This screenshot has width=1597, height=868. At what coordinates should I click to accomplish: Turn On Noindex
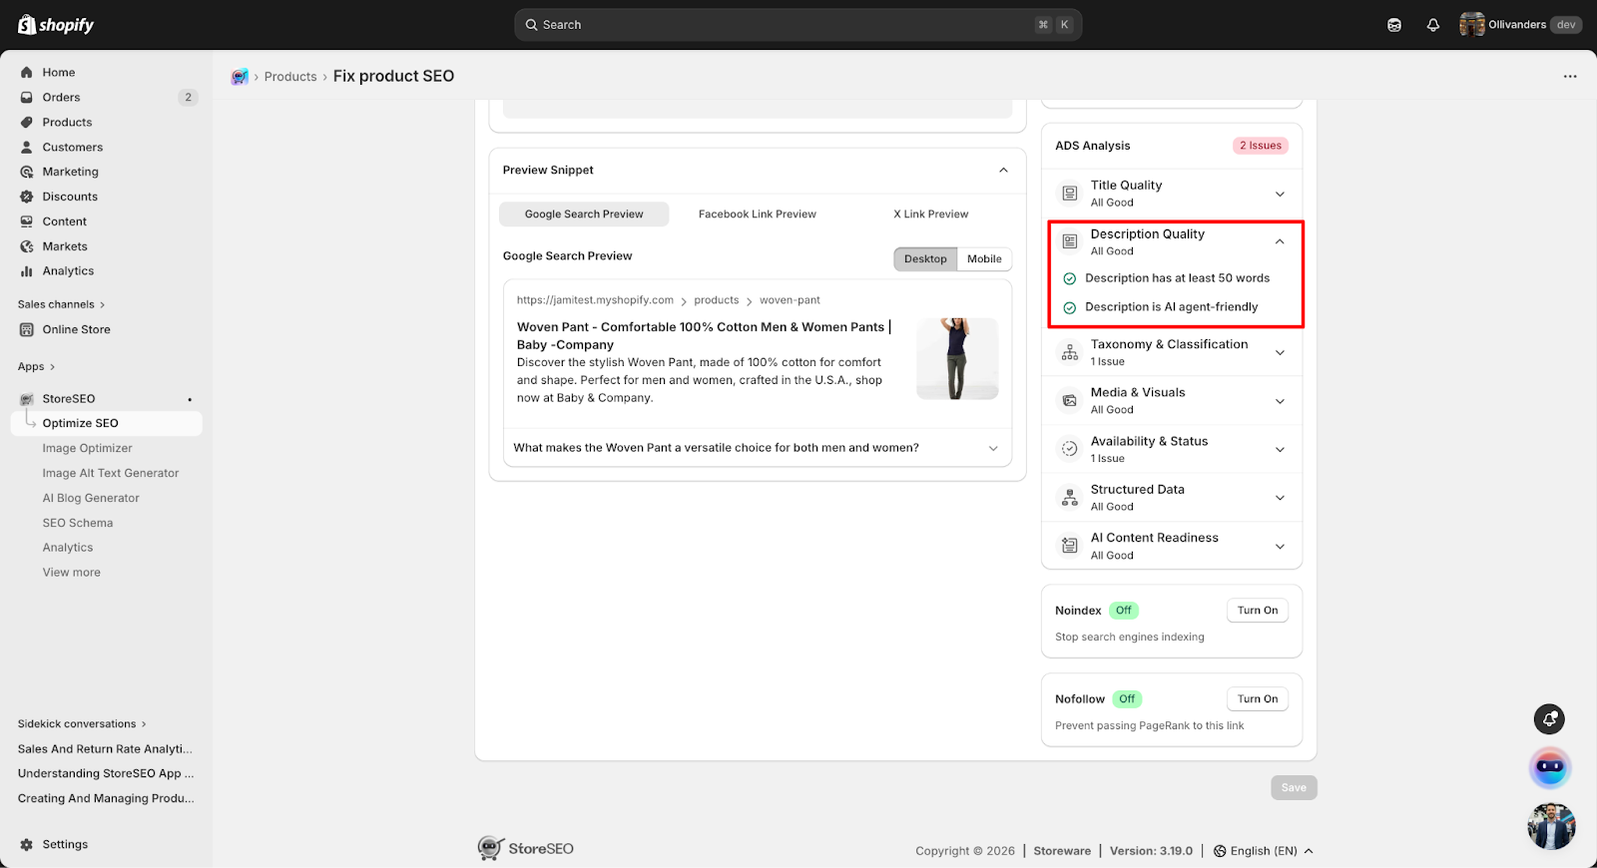click(1258, 611)
